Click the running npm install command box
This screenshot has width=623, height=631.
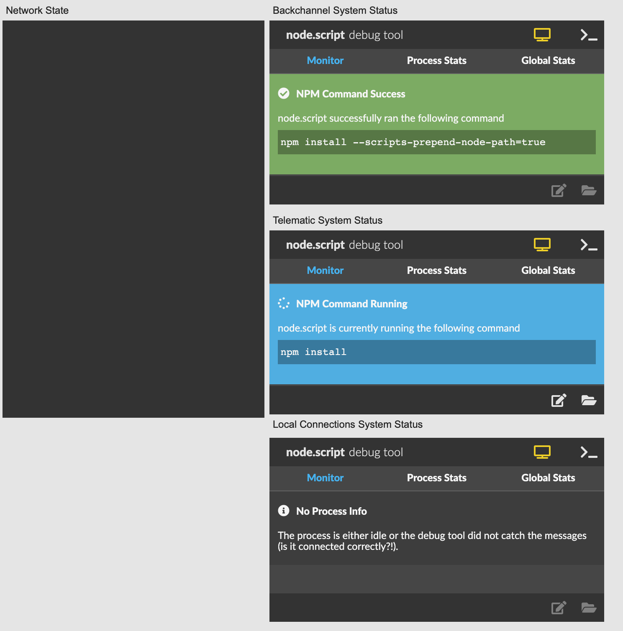436,352
